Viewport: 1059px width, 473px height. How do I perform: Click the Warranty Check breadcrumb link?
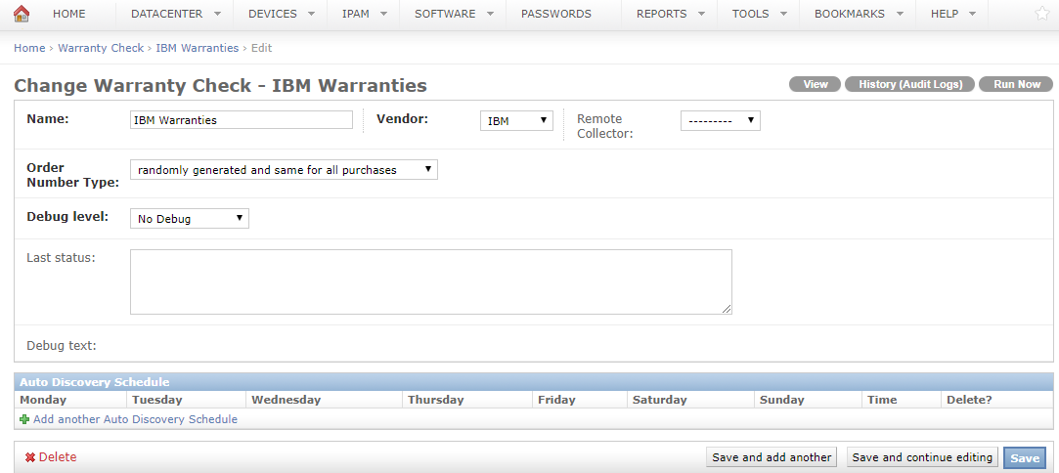click(101, 48)
